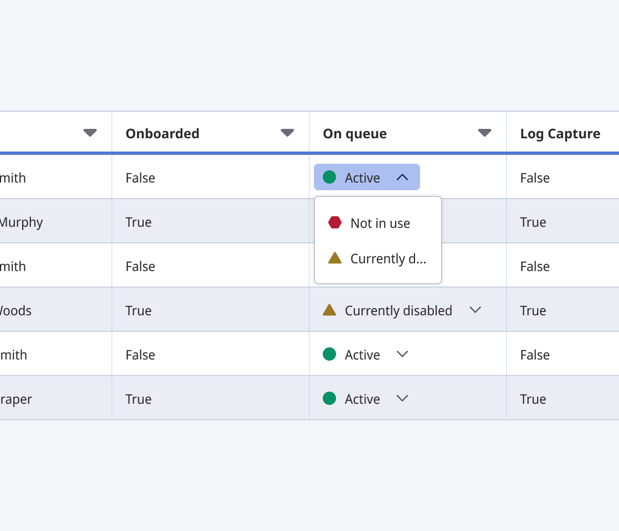Click the Log Capture True cell in the raper row

click(563, 398)
